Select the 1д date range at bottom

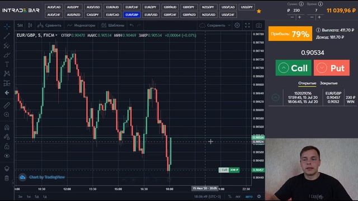pos(45,197)
